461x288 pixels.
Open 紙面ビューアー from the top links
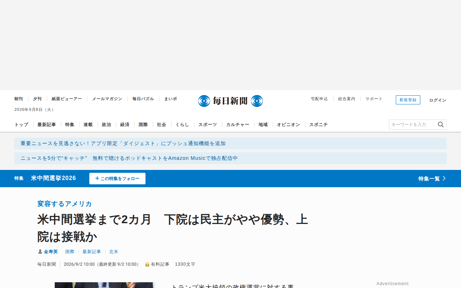tap(67, 99)
